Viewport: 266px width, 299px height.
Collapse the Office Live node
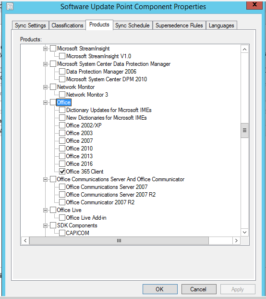click(x=45, y=210)
